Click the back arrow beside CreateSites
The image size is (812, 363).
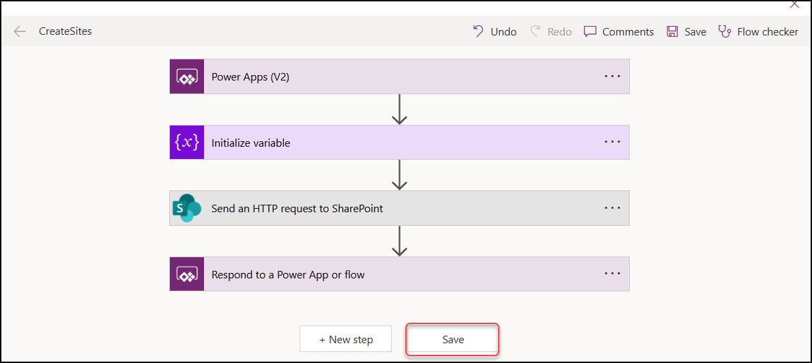20,31
